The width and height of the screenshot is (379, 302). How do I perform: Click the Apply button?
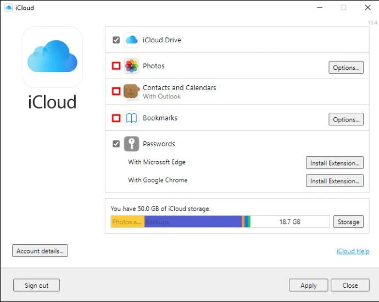tap(309, 285)
